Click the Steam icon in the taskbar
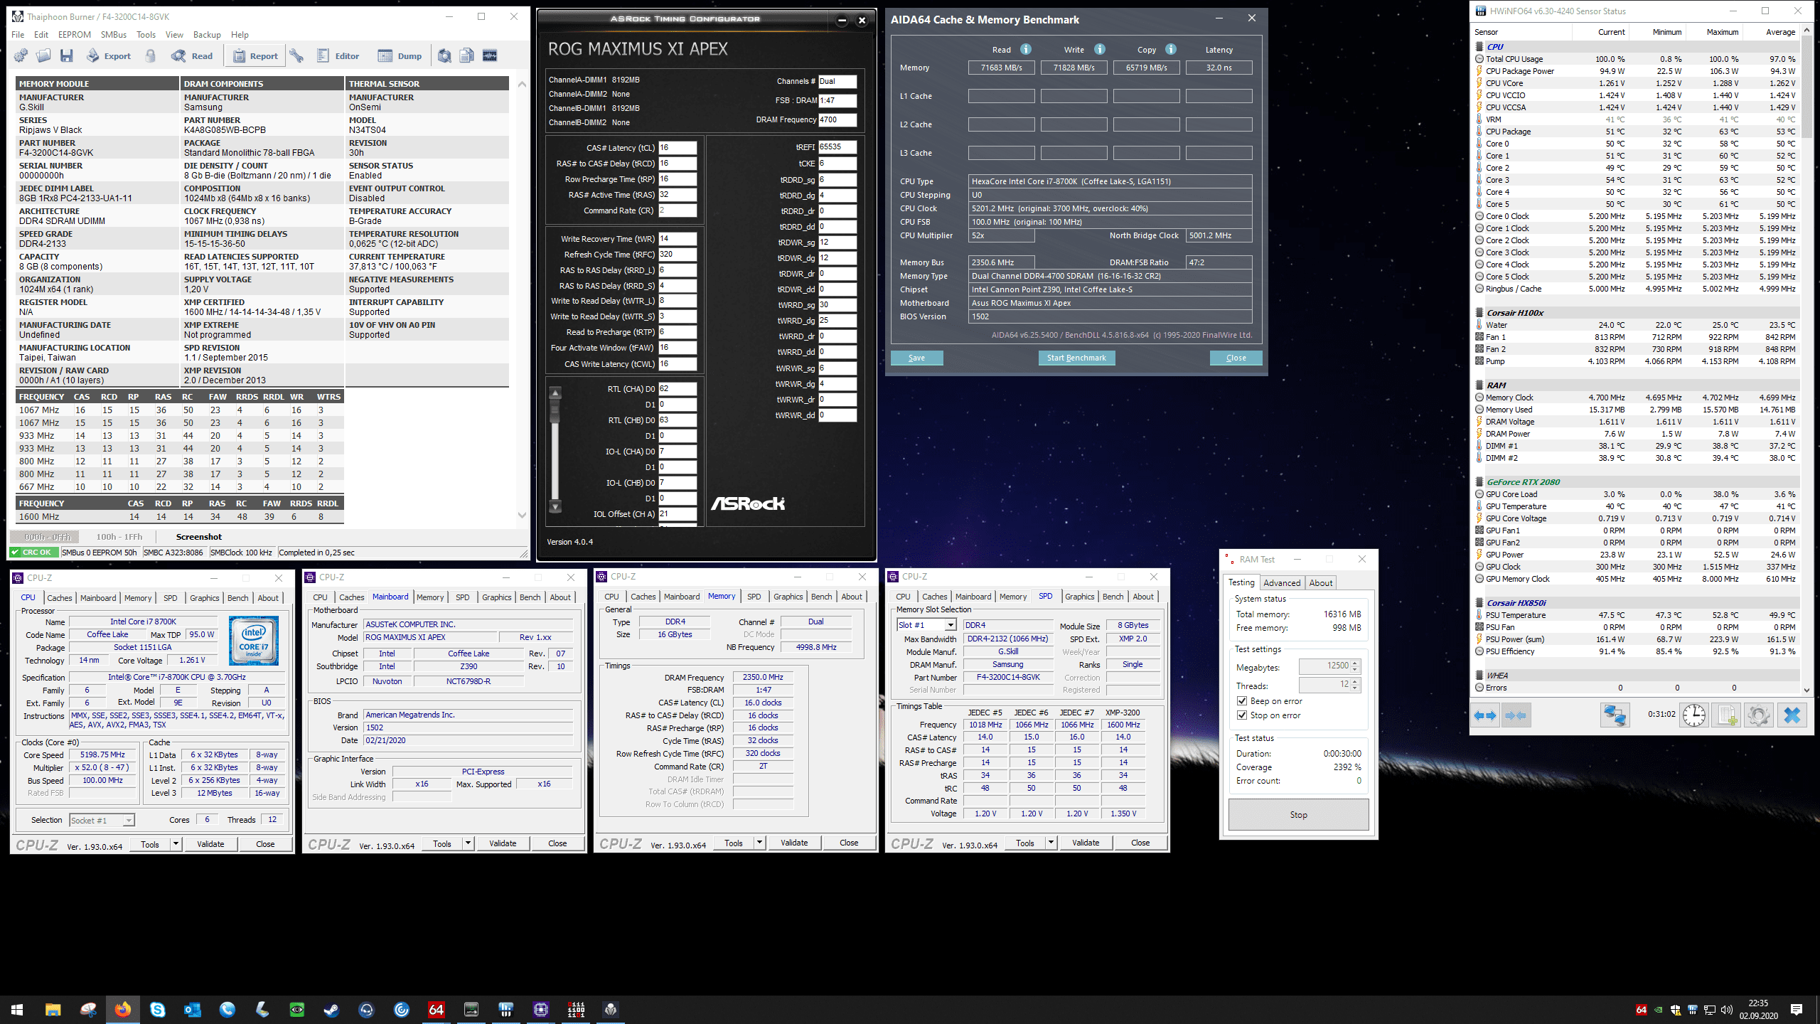 point(331,1009)
